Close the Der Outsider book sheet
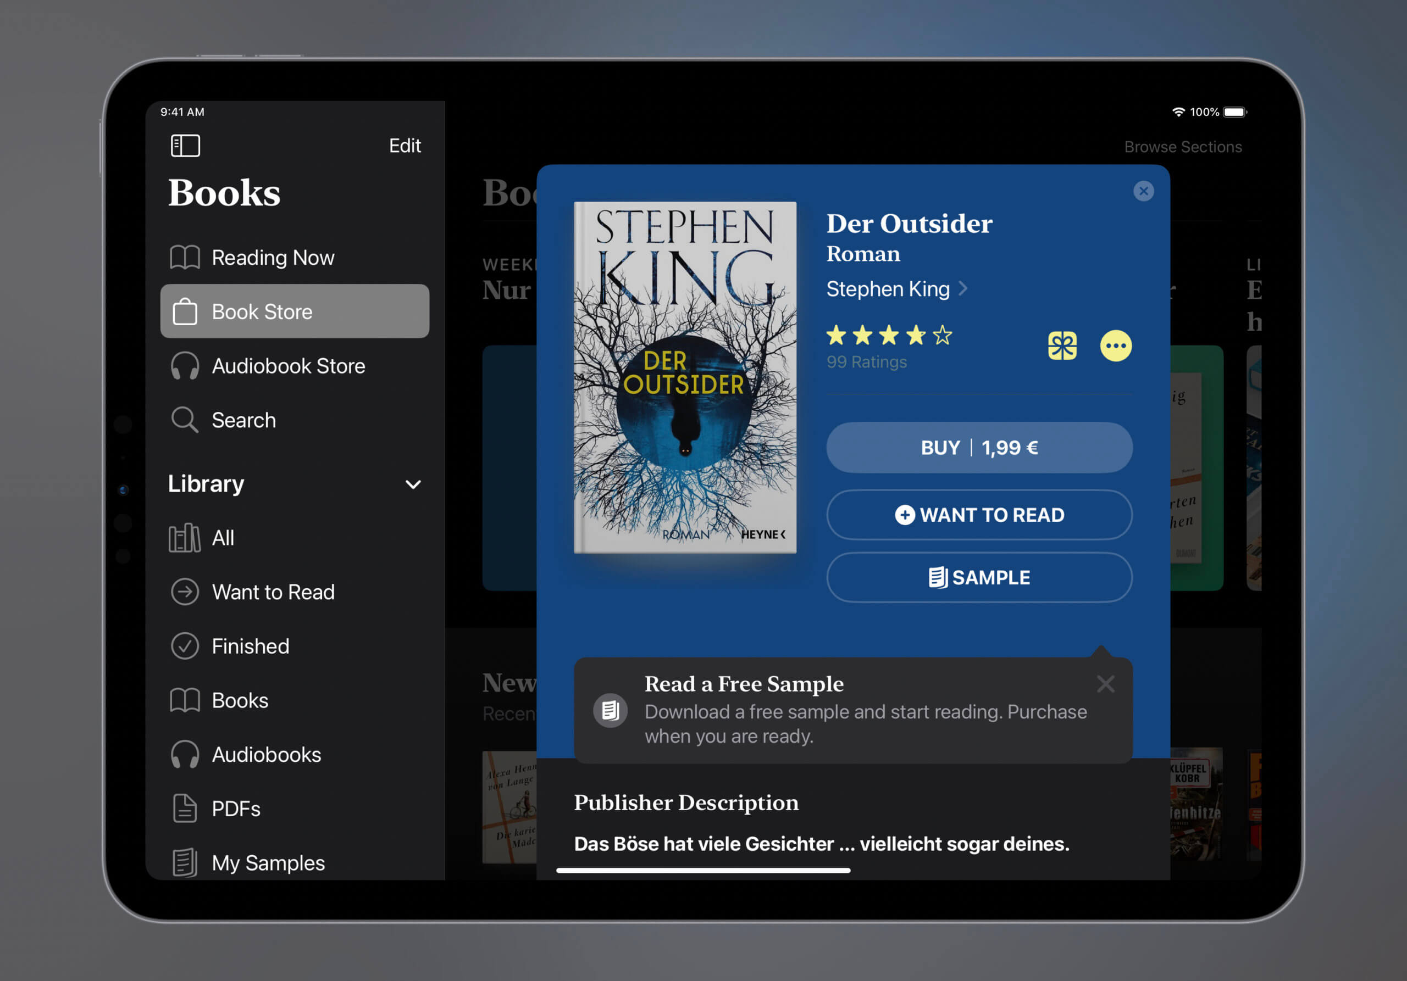This screenshot has height=981, width=1407. coord(1144,191)
